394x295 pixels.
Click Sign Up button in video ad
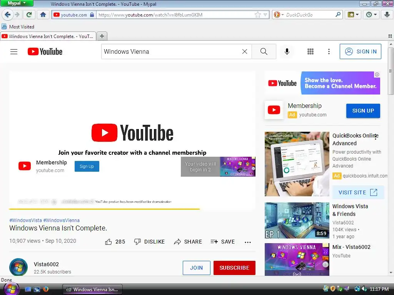pos(87,166)
